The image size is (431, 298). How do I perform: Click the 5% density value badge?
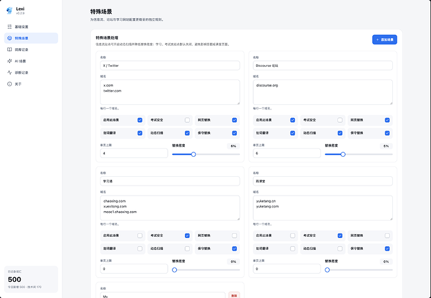coord(386,146)
